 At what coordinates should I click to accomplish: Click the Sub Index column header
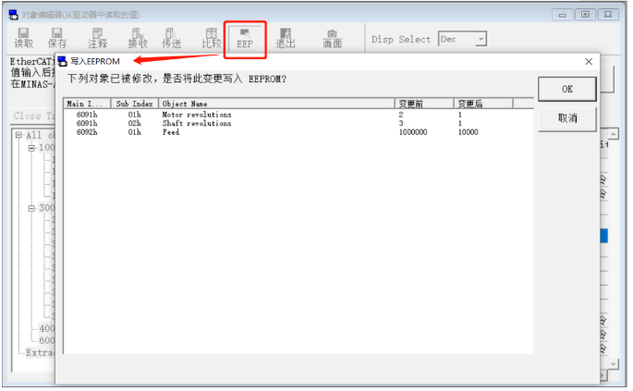coord(134,104)
